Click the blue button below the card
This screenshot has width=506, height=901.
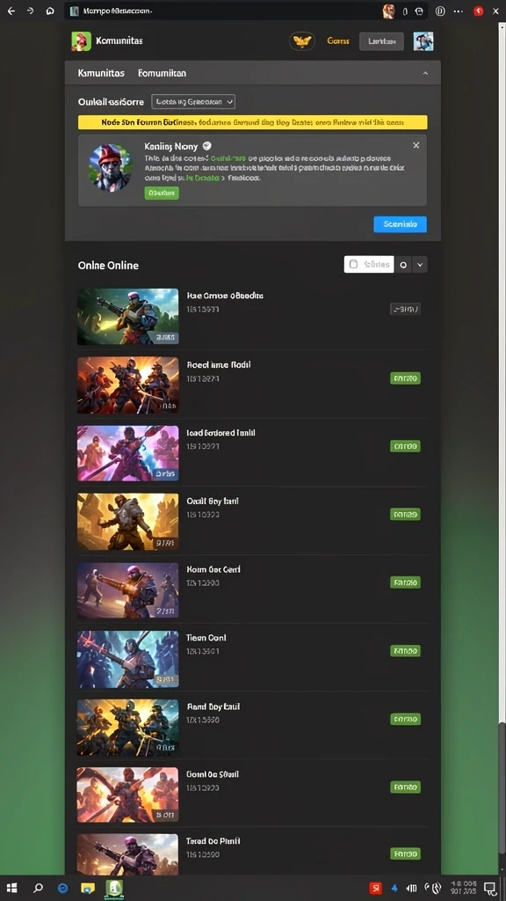(400, 224)
